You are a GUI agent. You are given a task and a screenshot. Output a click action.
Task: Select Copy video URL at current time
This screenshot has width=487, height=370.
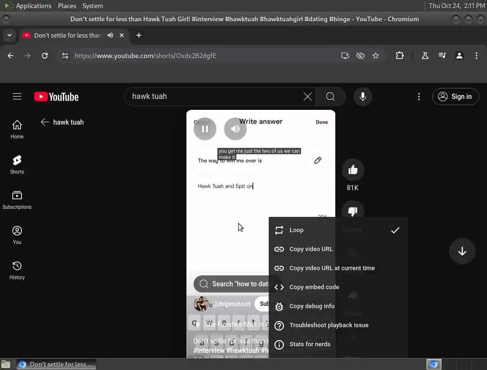(x=338, y=268)
